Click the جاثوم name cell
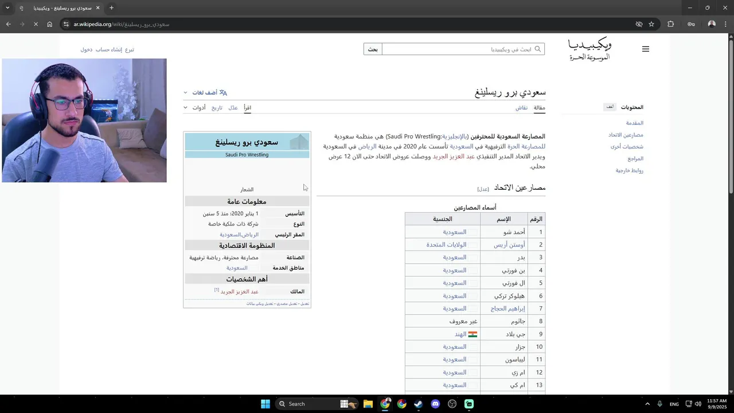734x413 pixels. point(503,321)
